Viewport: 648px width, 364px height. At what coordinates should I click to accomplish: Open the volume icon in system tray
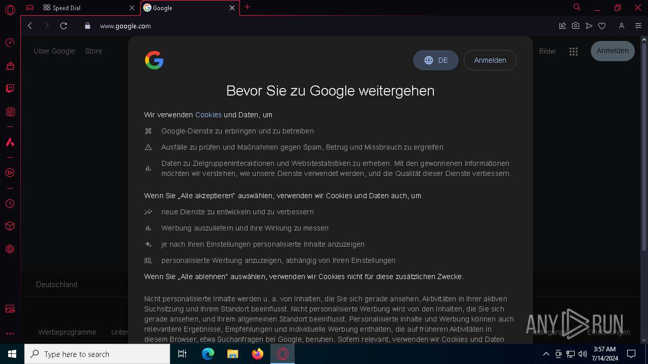point(583,354)
